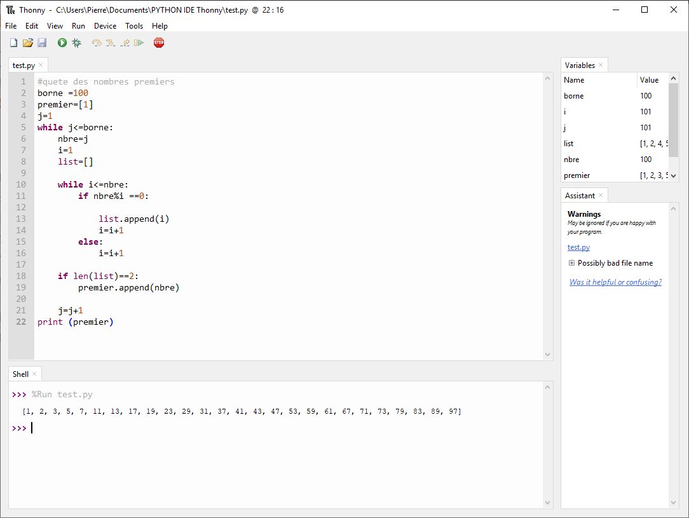Click the Step out toolbar icon
The image size is (689, 518).
tap(125, 43)
